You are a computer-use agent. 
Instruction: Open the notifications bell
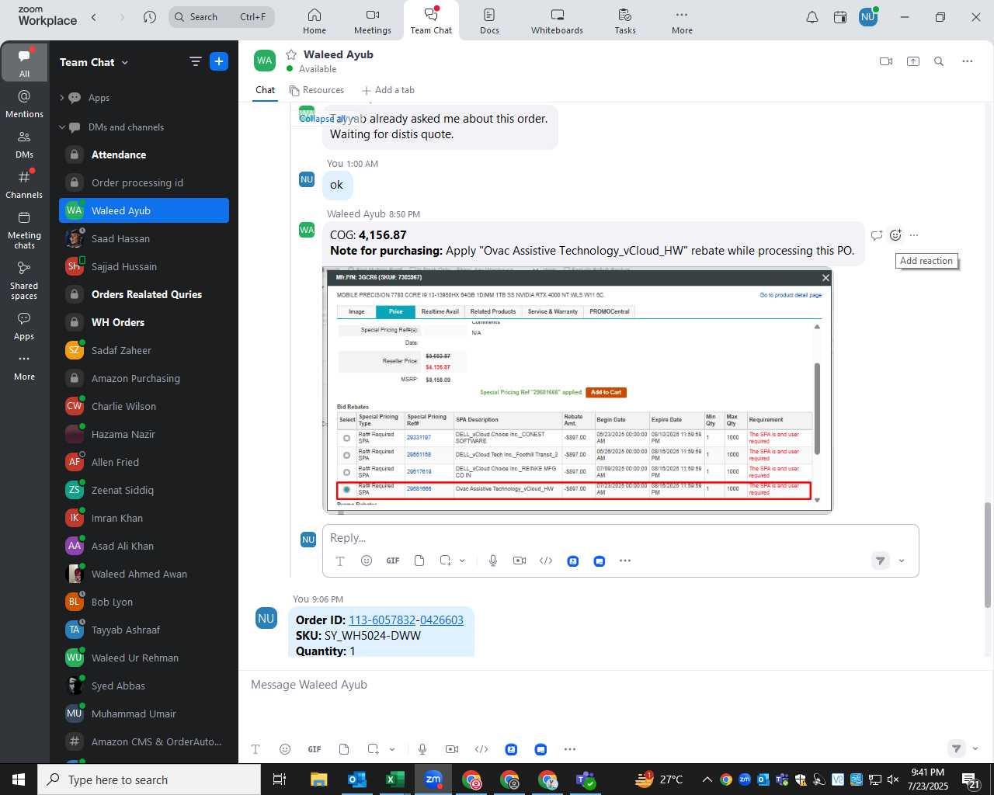[812, 17]
